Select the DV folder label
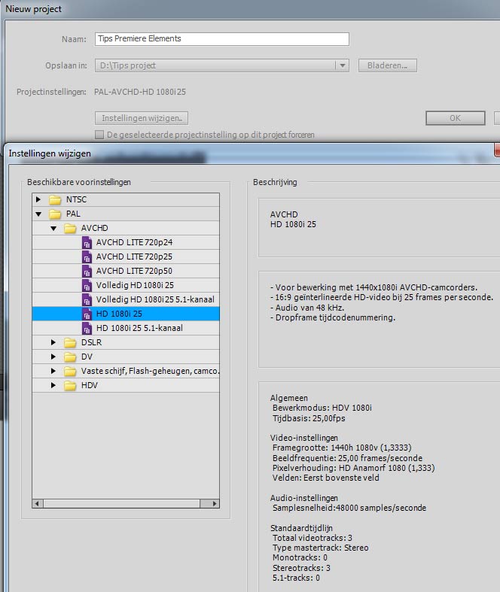 [87, 357]
